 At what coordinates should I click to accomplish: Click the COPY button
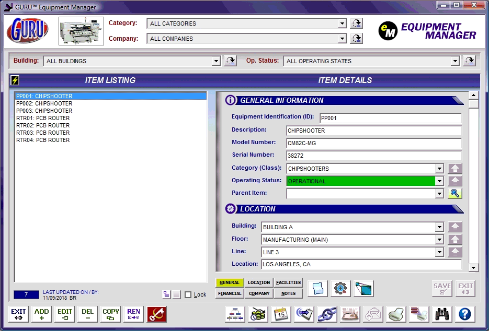point(111,314)
